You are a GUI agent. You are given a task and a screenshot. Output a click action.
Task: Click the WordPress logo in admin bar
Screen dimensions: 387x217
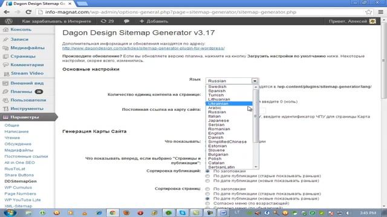click(x=8, y=21)
